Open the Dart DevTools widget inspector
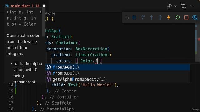This screenshot has width=200, height=112. coord(195,17)
